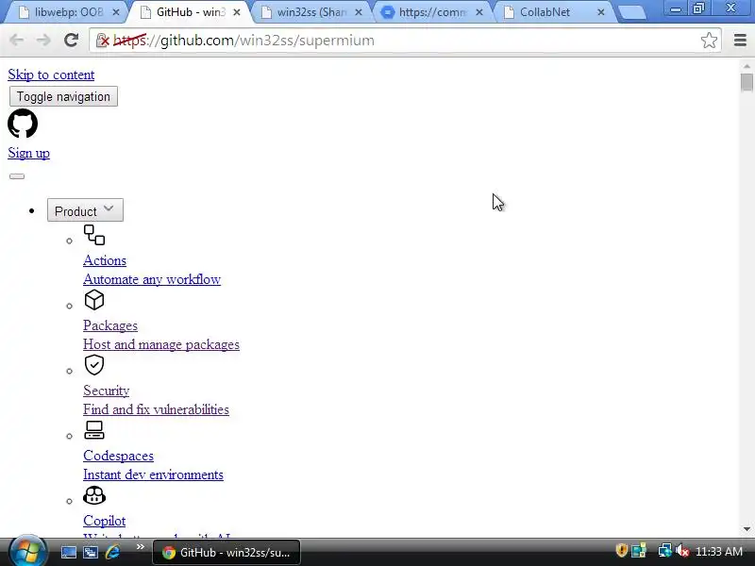The width and height of the screenshot is (755, 566).
Task: Click Toggle navigation button
Action: [x=63, y=96]
